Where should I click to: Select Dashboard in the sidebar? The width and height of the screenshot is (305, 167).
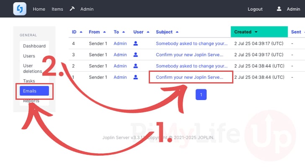[x=34, y=46]
